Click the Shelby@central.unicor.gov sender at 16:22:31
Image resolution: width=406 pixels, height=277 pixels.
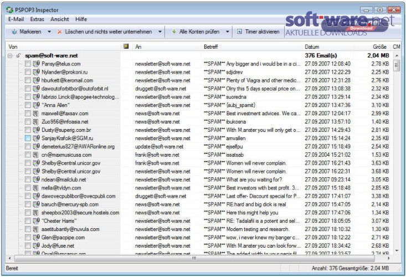coord(71,171)
